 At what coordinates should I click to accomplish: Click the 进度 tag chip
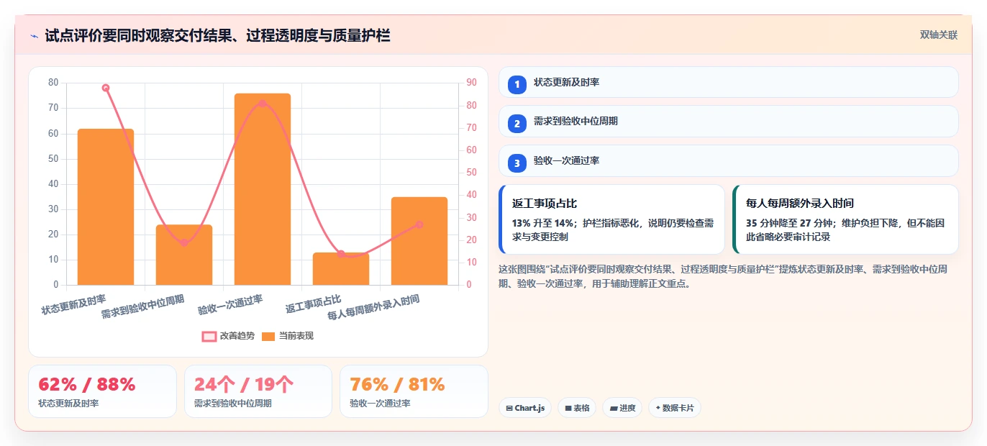pyautogui.click(x=622, y=408)
